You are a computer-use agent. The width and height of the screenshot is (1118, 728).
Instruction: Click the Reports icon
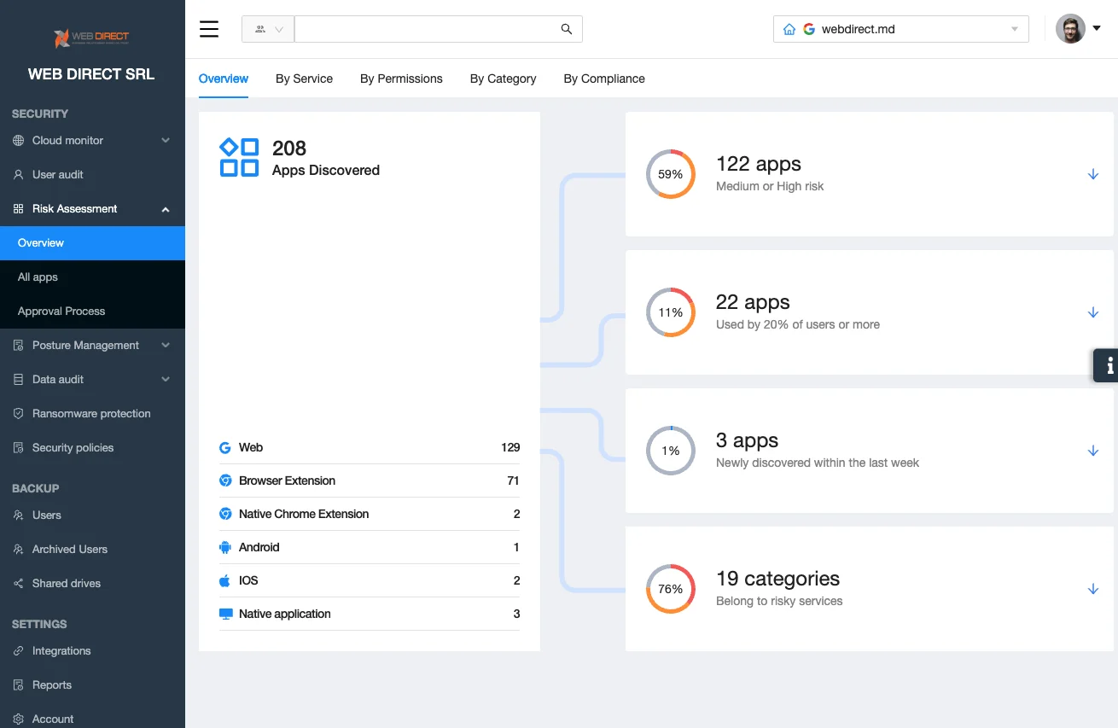(x=19, y=685)
